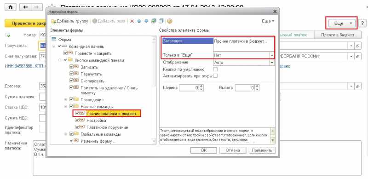Image resolution: width=368 pixels, height=179 pixels.
Task: Click OK button icon next to Настройка
Action: [82, 120]
